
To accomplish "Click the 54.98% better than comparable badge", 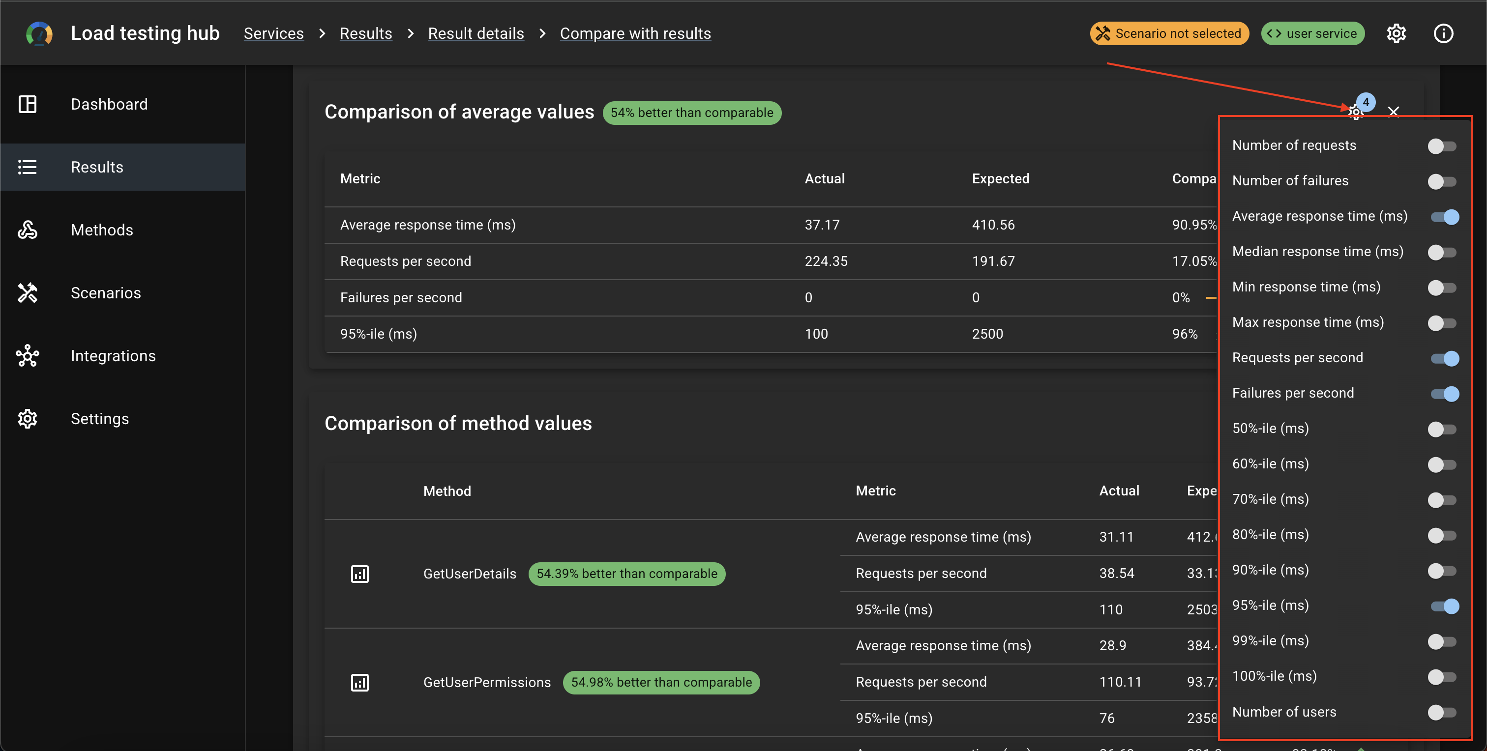I will click(x=661, y=682).
